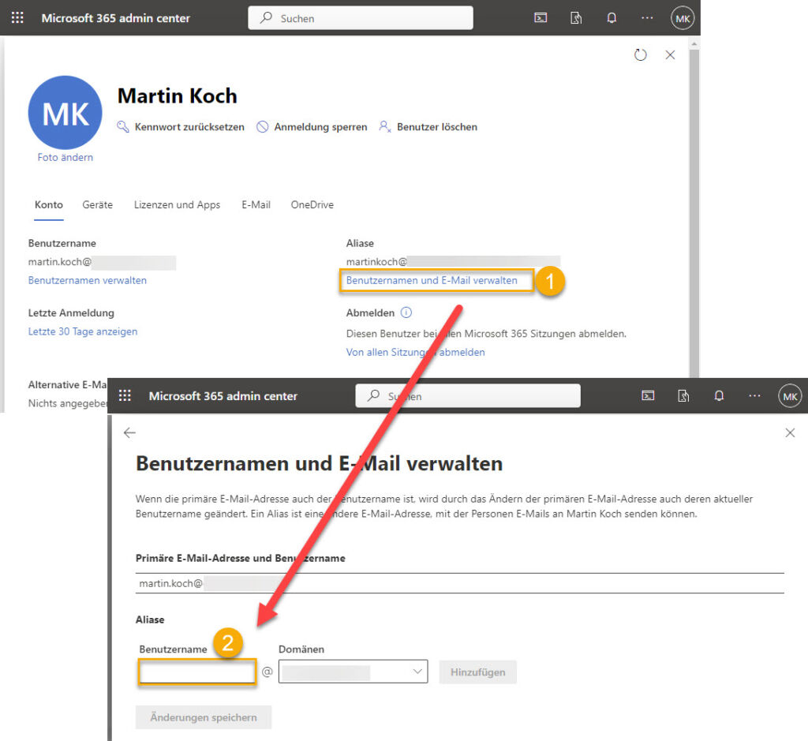The height and width of the screenshot is (741, 808).
Task: Click Benutzer löschen
Action: (428, 127)
